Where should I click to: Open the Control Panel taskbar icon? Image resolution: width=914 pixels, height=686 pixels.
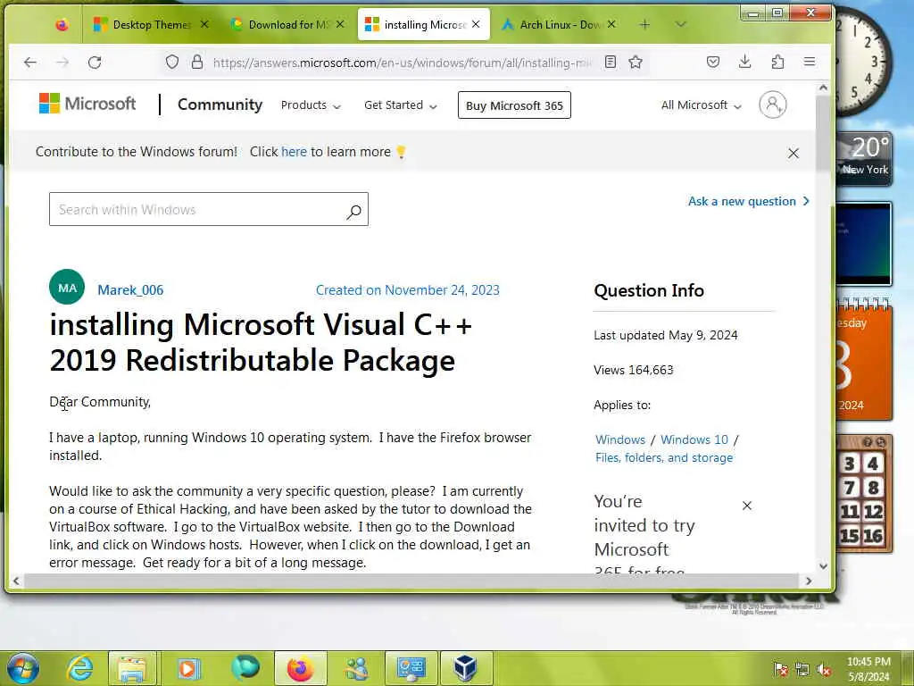click(411, 668)
